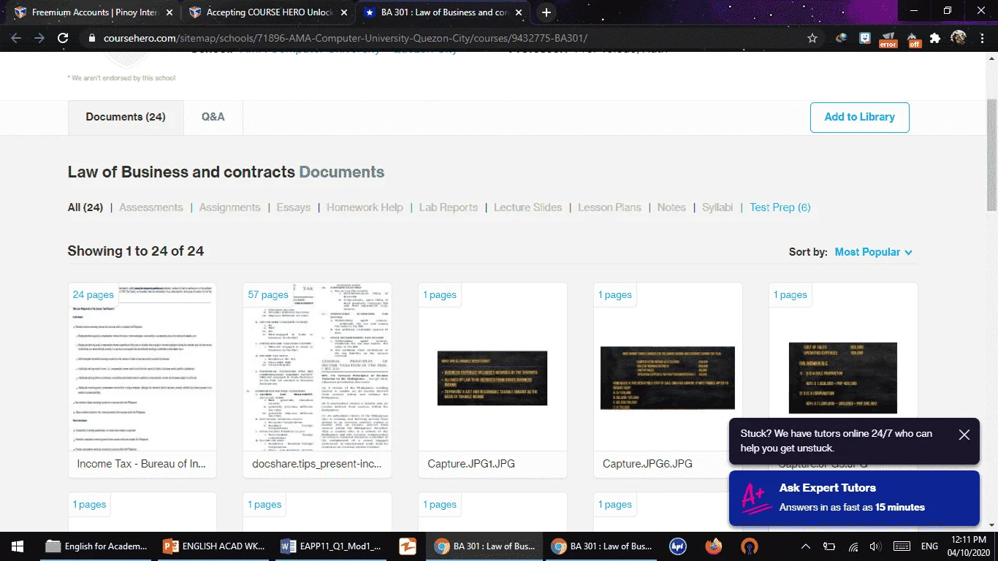Open the Income Tax - Bureau document thumbnail
The image size is (998, 561).
click(x=142, y=367)
